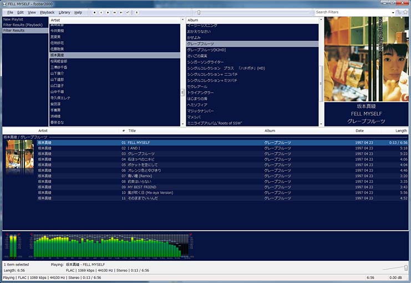
Task: Click the settings icon beside Search Filters
Action: click(x=399, y=12)
